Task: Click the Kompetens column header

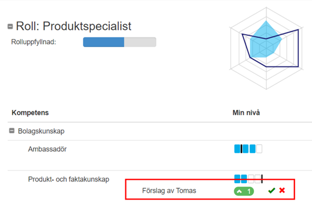Action: point(30,112)
